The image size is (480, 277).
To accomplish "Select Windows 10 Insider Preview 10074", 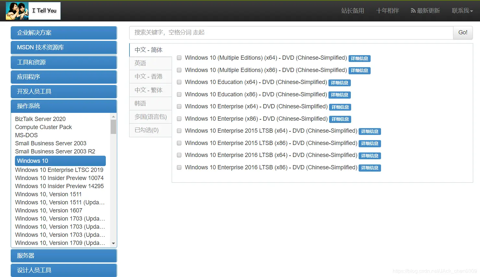I will point(59,178).
